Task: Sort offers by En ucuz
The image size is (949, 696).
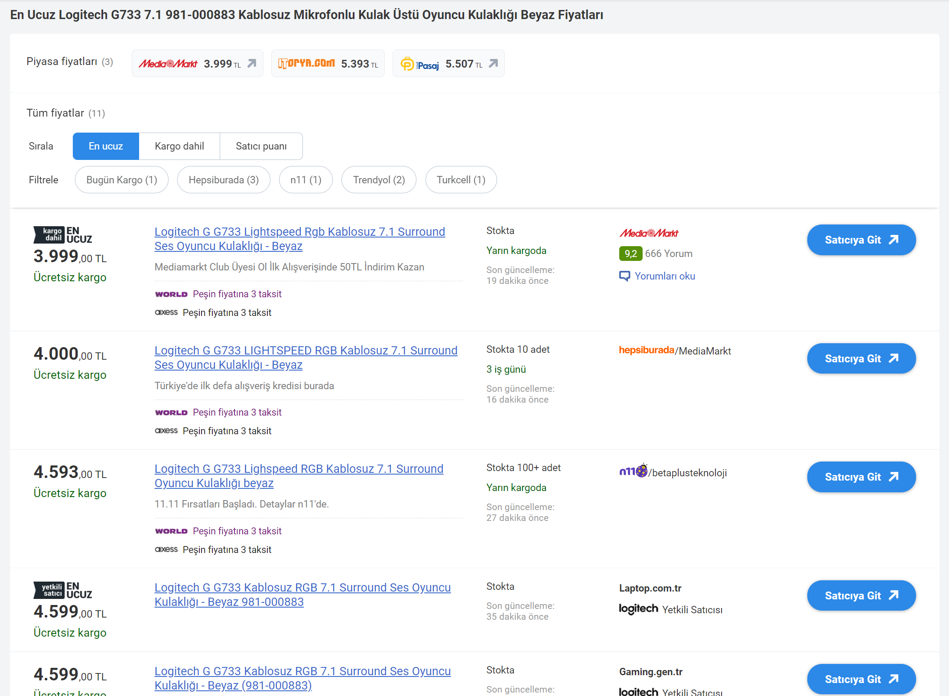Action: (106, 146)
